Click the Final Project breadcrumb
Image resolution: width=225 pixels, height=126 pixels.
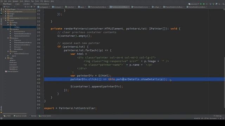click(x=7, y=4)
